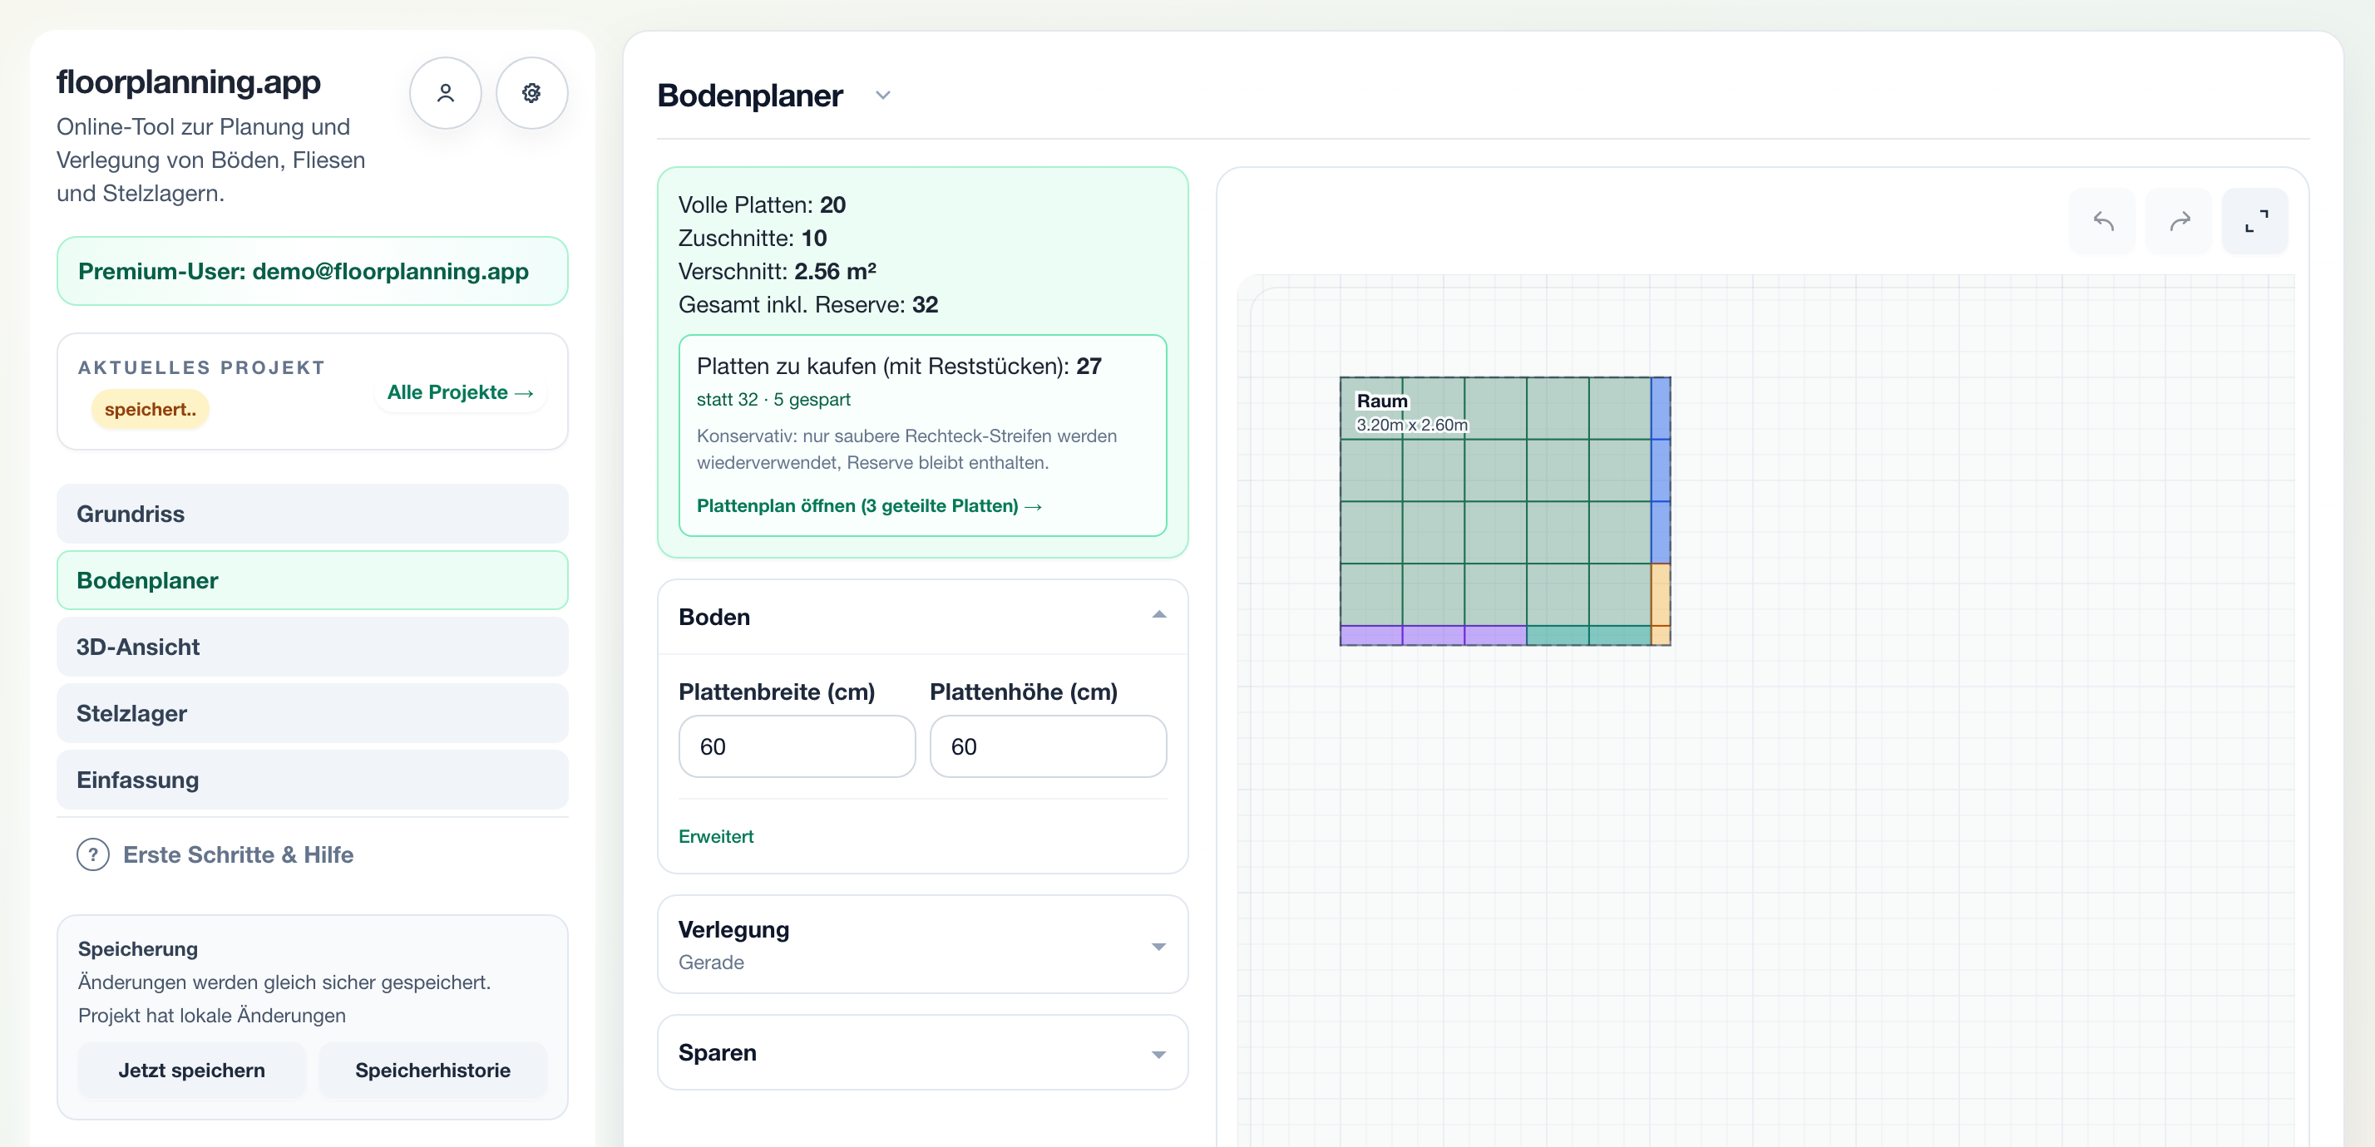Select the orange cut tile in the room
Image resolution: width=2375 pixels, height=1147 pixels.
point(1660,594)
